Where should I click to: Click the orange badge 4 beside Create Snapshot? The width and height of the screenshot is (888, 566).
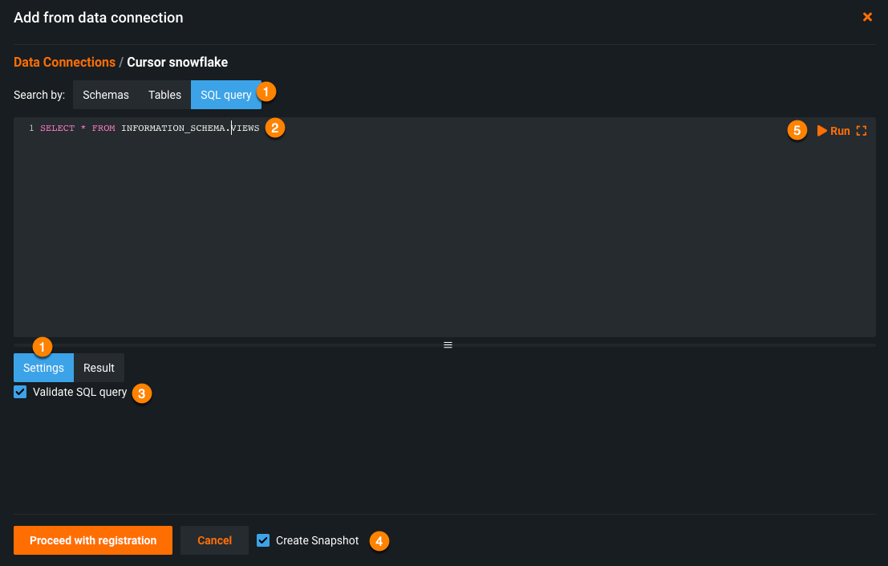[379, 541]
